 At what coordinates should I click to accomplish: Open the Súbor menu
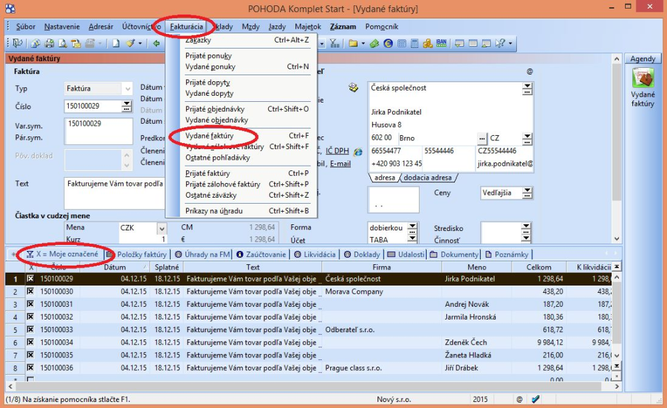pyautogui.click(x=25, y=27)
